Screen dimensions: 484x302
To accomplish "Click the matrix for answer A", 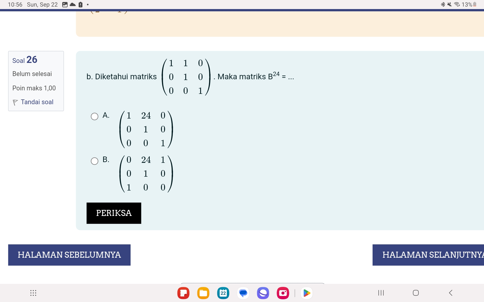I will click(x=146, y=129).
